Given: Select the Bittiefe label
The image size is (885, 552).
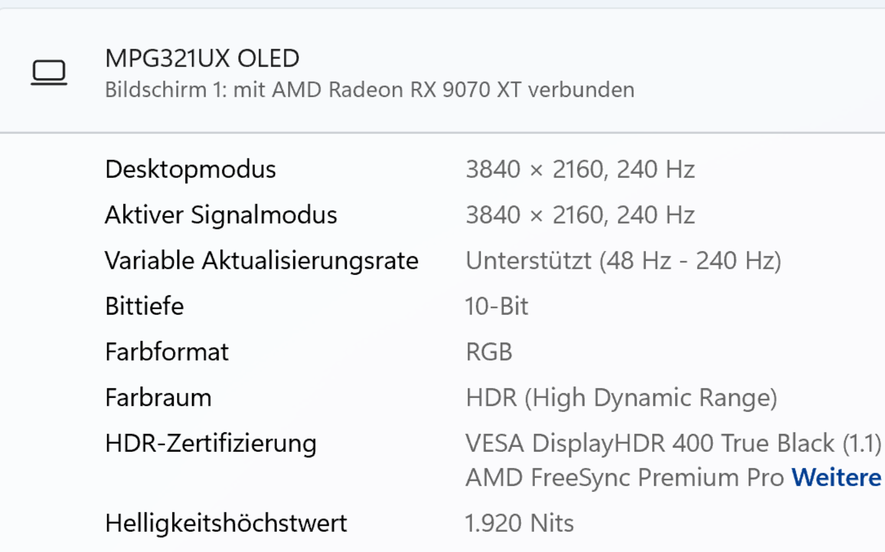Looking at the screenshot, I should [x=144, y=306].
